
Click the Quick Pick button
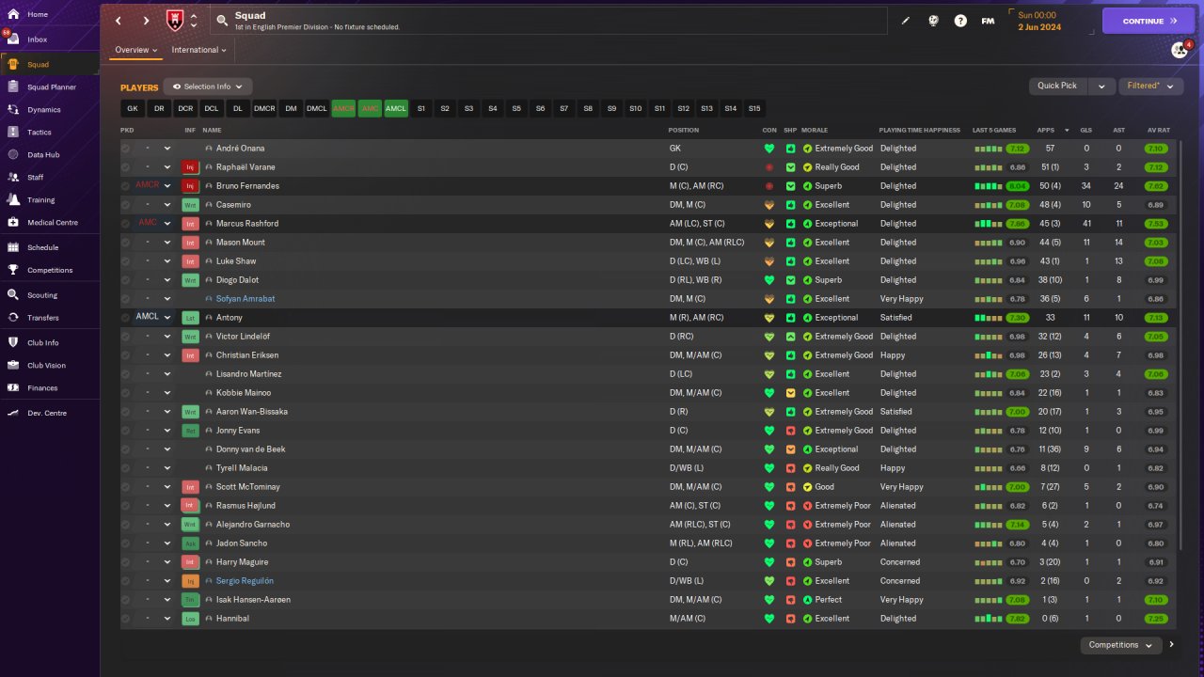1058,86
